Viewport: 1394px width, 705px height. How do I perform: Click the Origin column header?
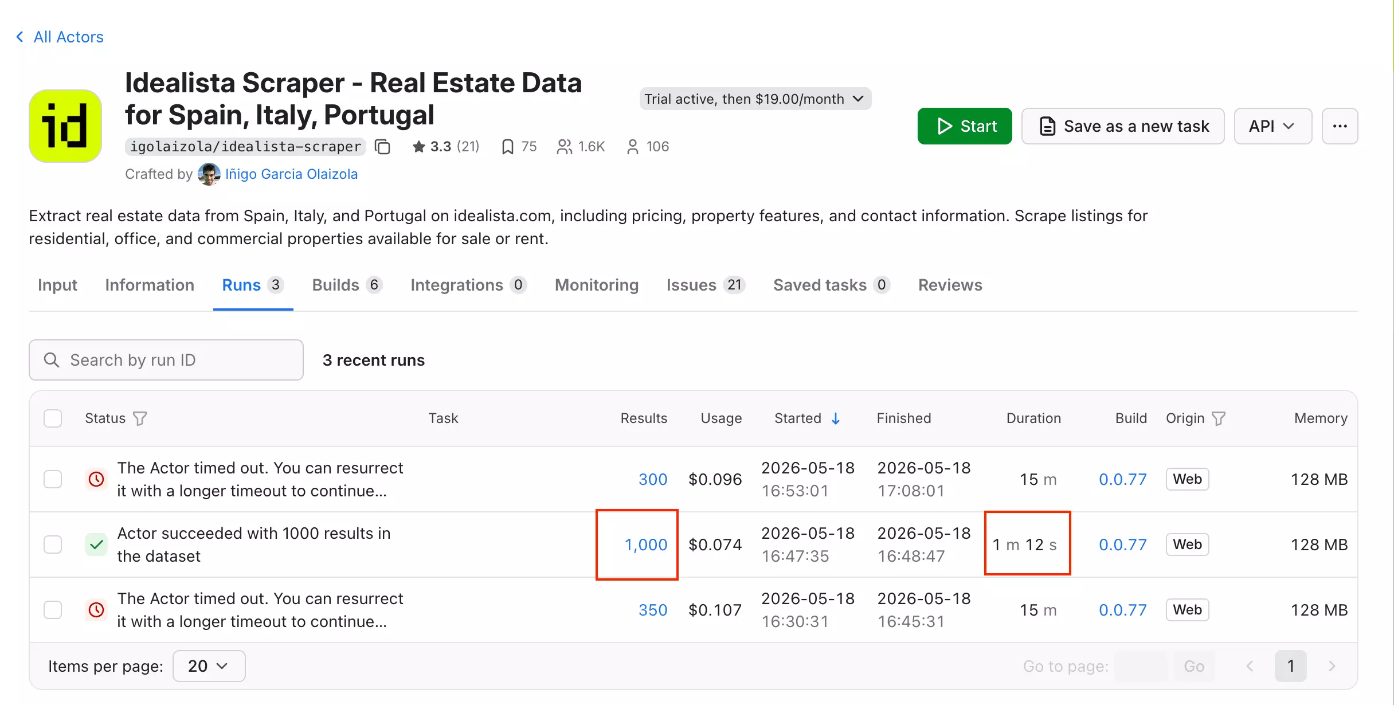click(1185, 418)
